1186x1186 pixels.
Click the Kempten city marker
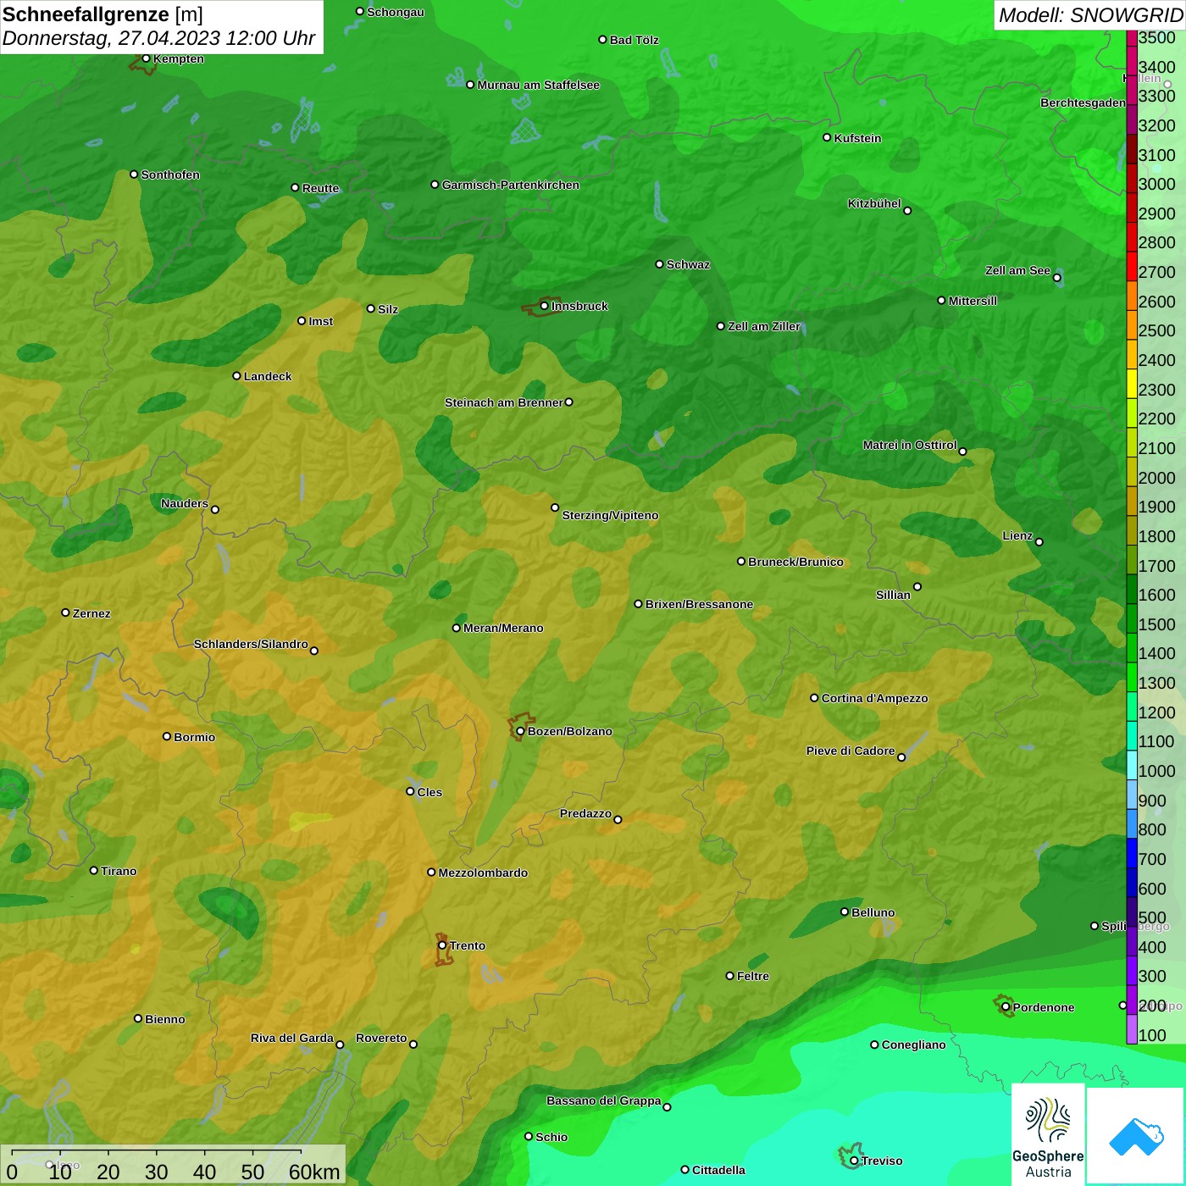146,58
